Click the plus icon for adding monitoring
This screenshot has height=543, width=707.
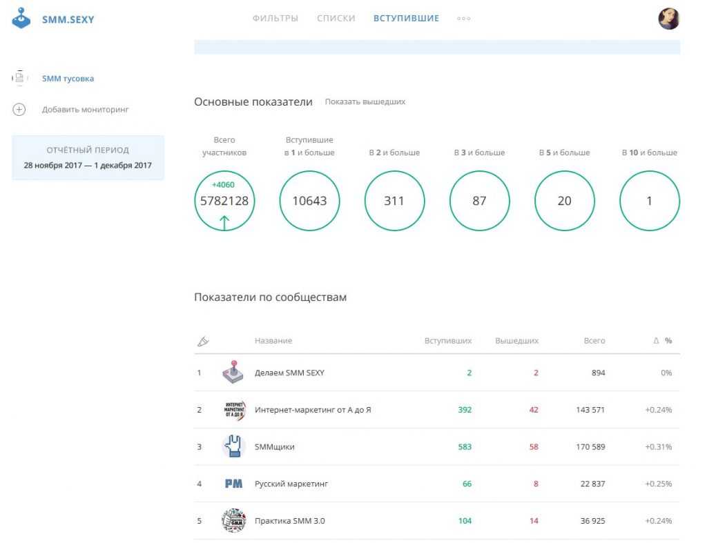point(19,110)
